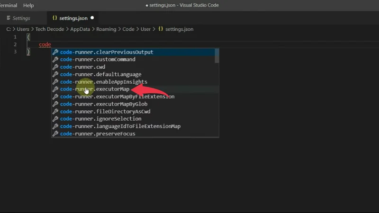Pick code-runner.executorMapByFileExtension suggestion
The height and width of the screenshot is (213, 379).
coord(117,97)
